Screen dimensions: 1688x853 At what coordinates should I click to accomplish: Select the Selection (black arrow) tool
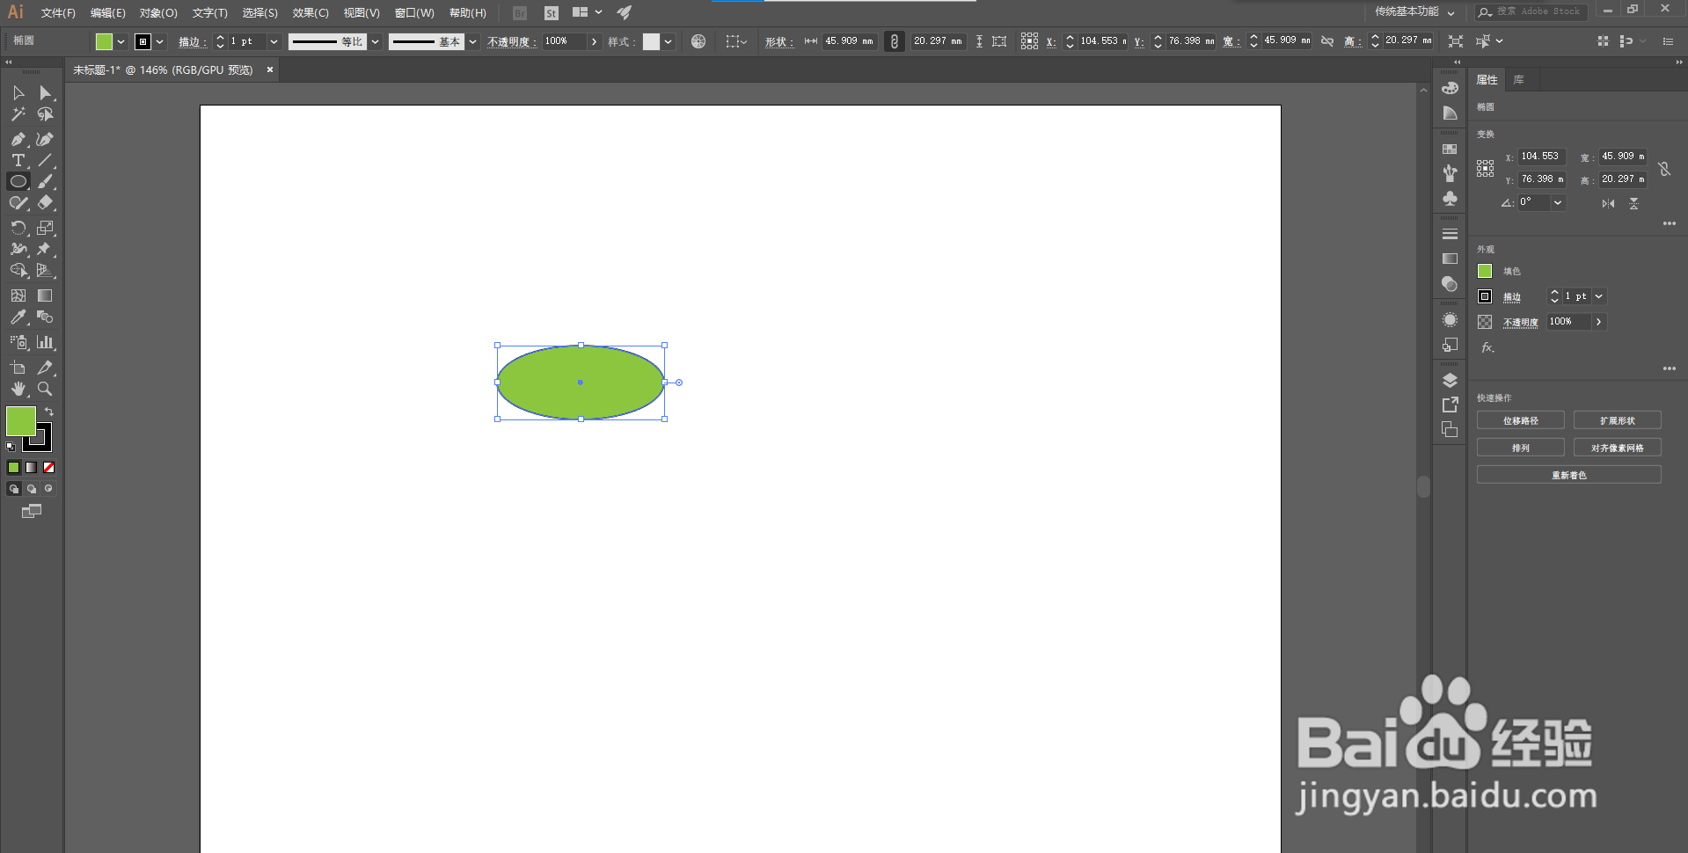pyautogui.click(x=18, y=93)
